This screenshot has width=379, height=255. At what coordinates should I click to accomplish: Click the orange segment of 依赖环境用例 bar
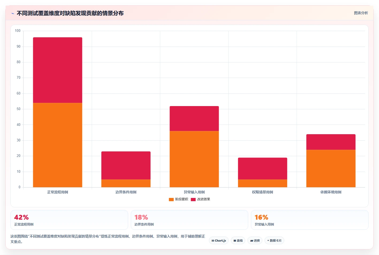coord(331,168)
